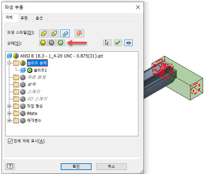Click the green checkmark accept selection button
Screen dimensions: 207x174
pos(118,43)
